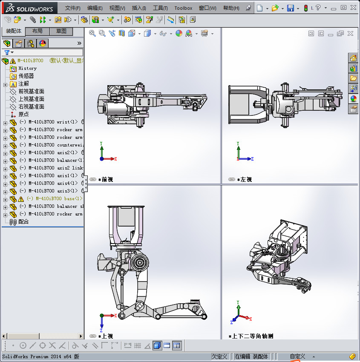This screenshot has height=362, width=360.
Task: Open Display Style dropdown arrow
Action: point(155,34)
